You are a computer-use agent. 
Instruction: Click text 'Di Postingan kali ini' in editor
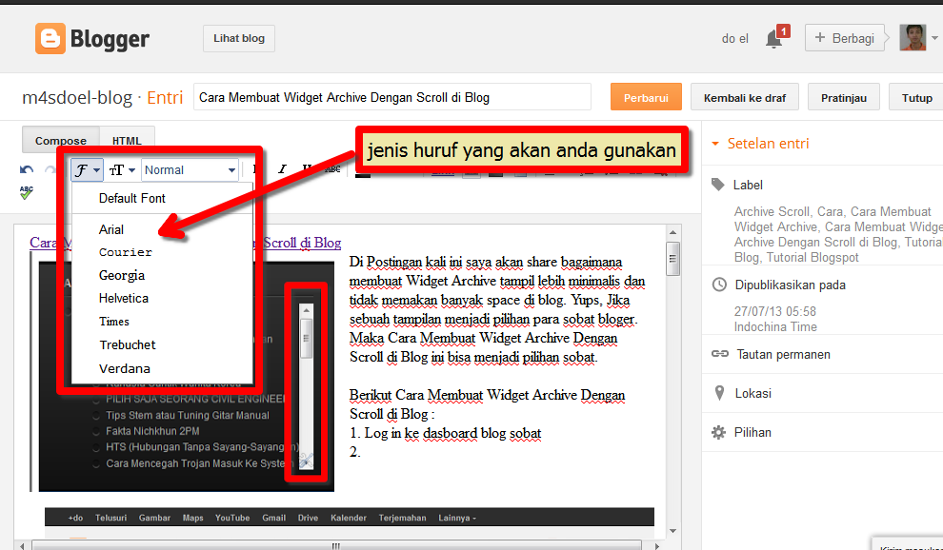click(x=404, y=262)
